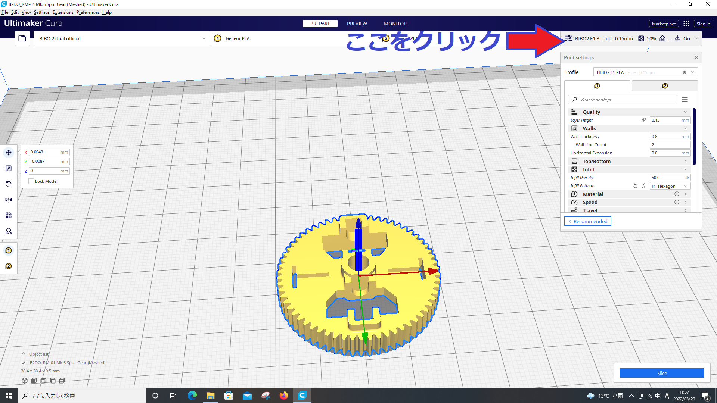Click the right side view icon
Screen dimensions: 717x403
(62, 381)
